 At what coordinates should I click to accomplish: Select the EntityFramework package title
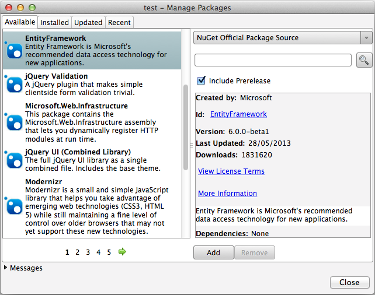tap(55, 38)
